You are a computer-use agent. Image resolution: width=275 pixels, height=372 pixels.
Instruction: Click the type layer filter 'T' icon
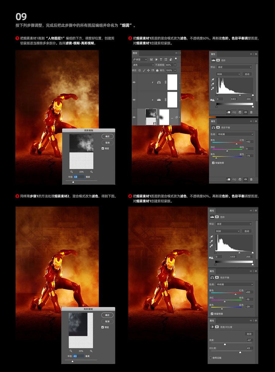tap(161, 59)
